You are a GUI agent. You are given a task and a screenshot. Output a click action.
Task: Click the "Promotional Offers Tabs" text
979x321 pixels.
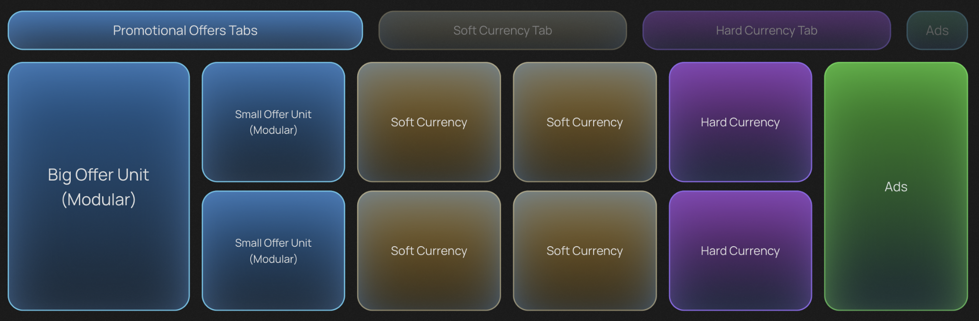(185, 30)
